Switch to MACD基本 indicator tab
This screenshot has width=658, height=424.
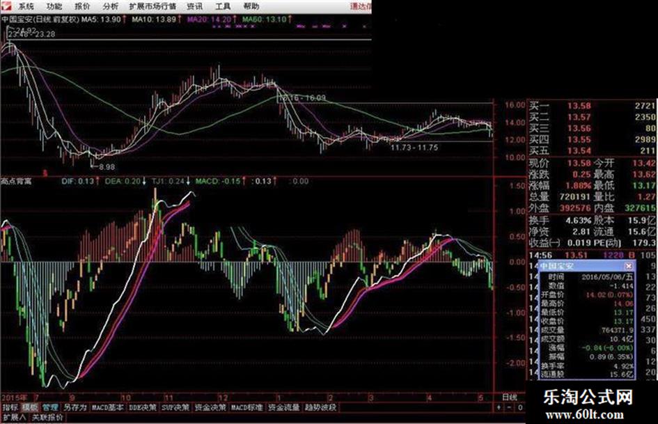point(108,407)
